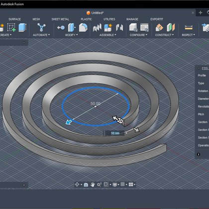Screen dimensions: 209x209
Task: Open the Viewports dropdown arrow
Action: tap(134, 185)
